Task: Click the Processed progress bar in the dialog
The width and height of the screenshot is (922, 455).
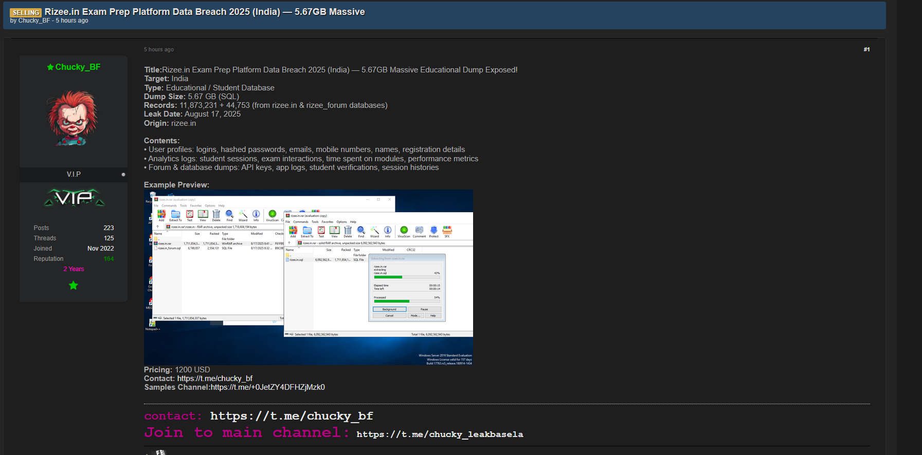Action: pos(406,301)
